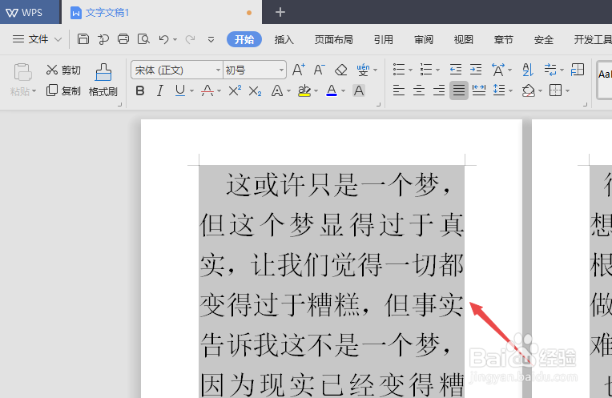Click the Cut (剪切) scissors button
The height and width of the screenshot is (398, 612).
click(x=63, y=70)
